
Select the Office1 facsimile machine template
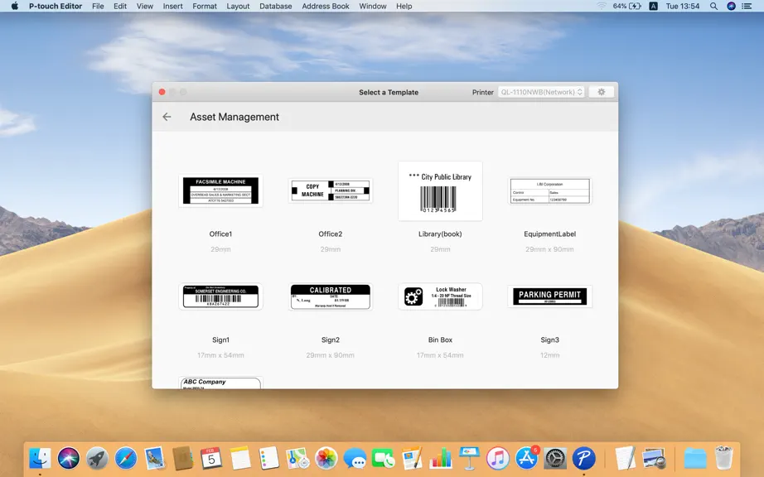pos(220,190)
